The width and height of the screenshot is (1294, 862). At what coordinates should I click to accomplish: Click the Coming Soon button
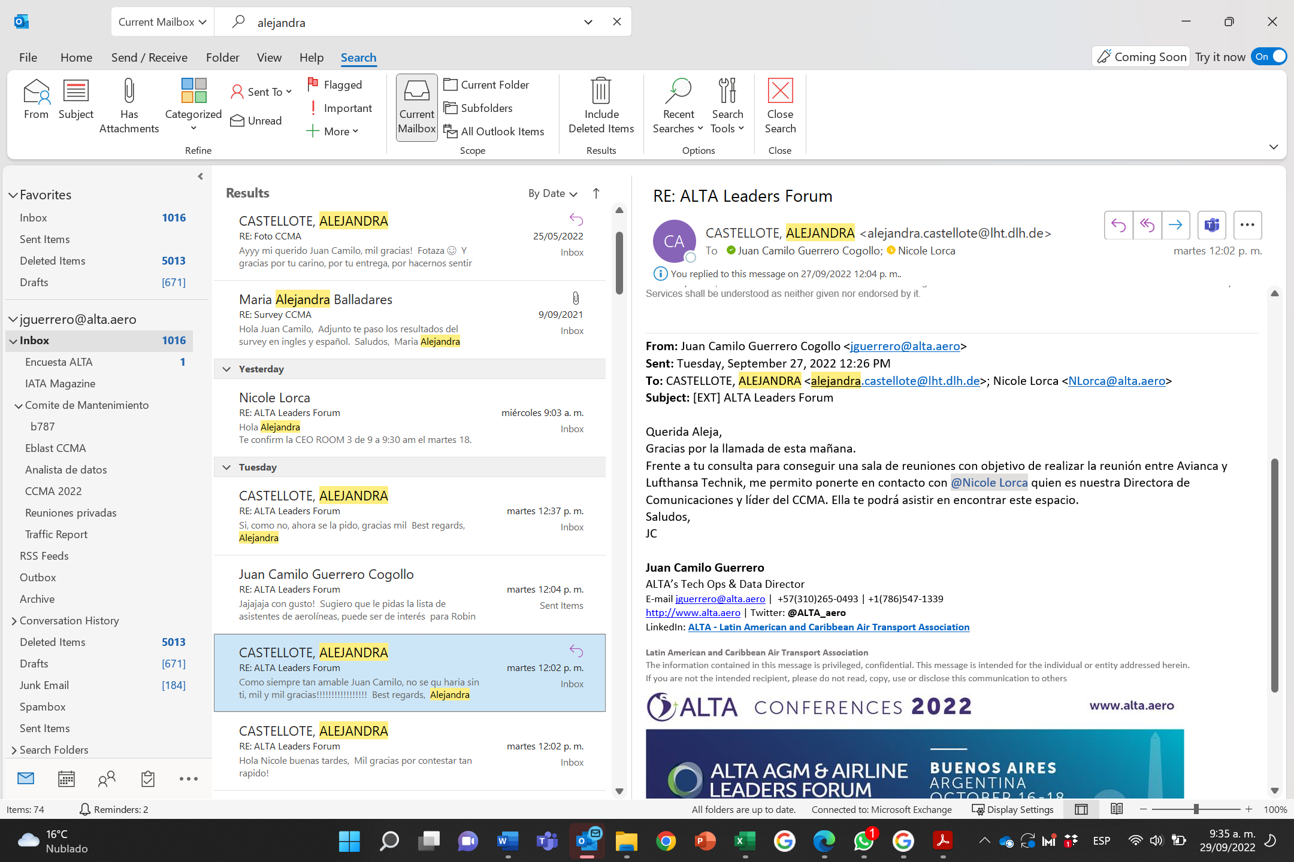1141,57
